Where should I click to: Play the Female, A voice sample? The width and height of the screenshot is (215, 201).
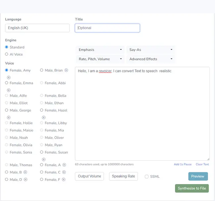tap(64, 165)
